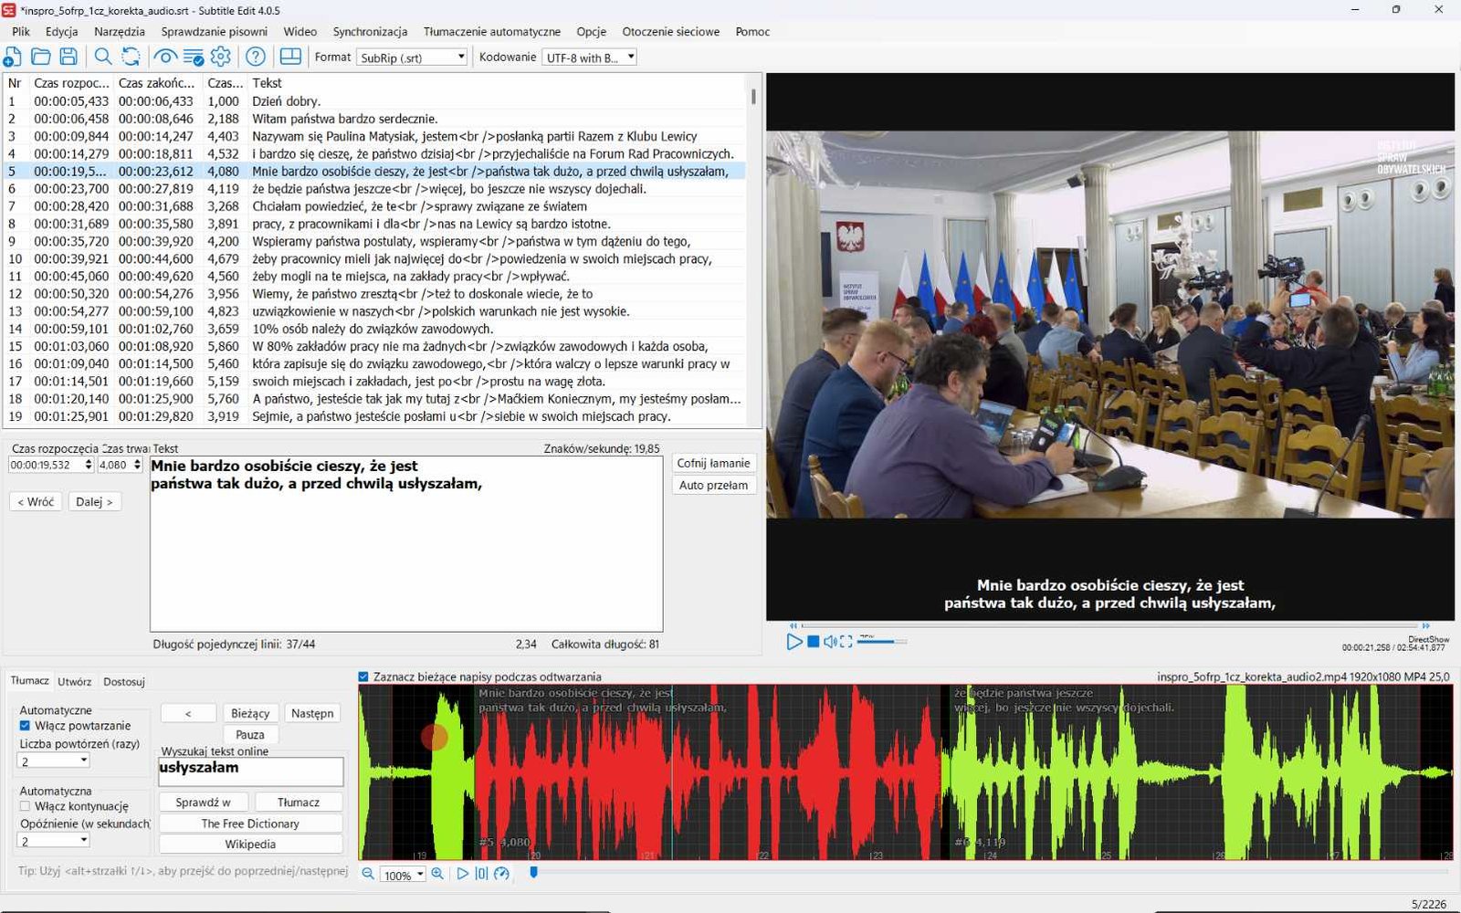Adjust the video volume slider
The width and height of the screenshot is (1461, 913).
click(881, 642)
